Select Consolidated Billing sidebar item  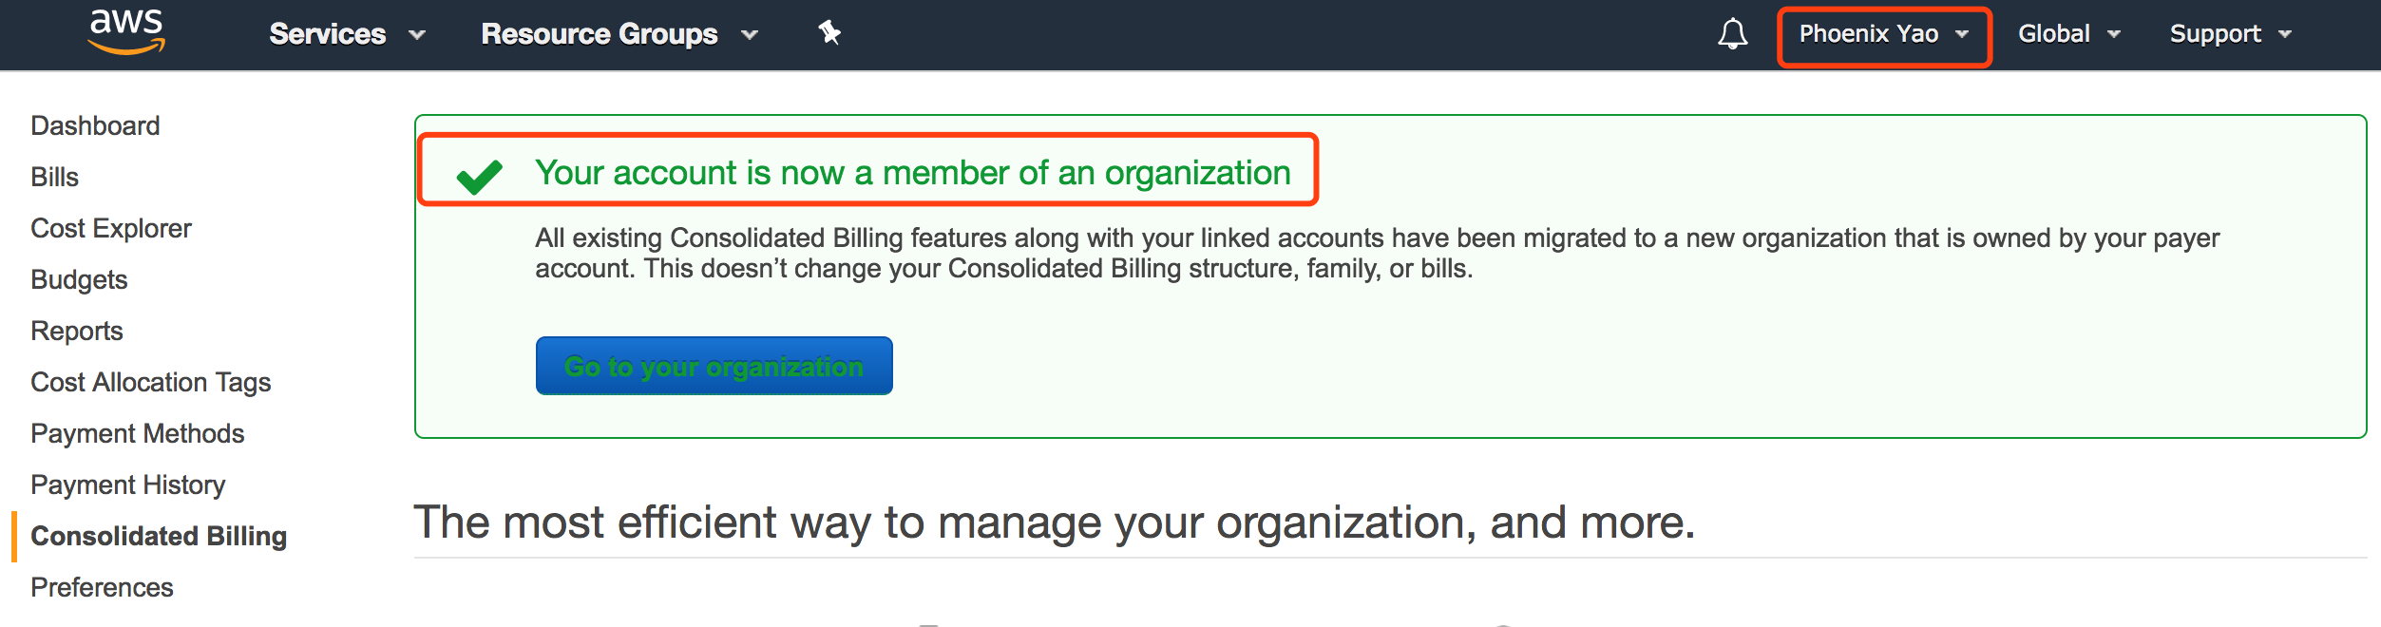pos(158,536)
